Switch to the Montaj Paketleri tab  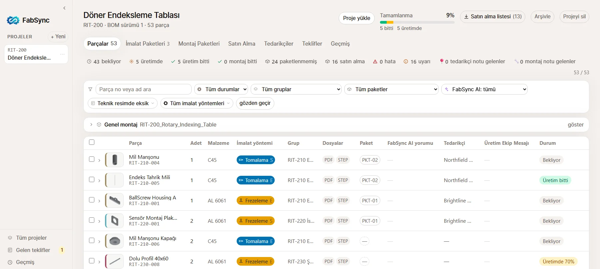pos(199,44)
